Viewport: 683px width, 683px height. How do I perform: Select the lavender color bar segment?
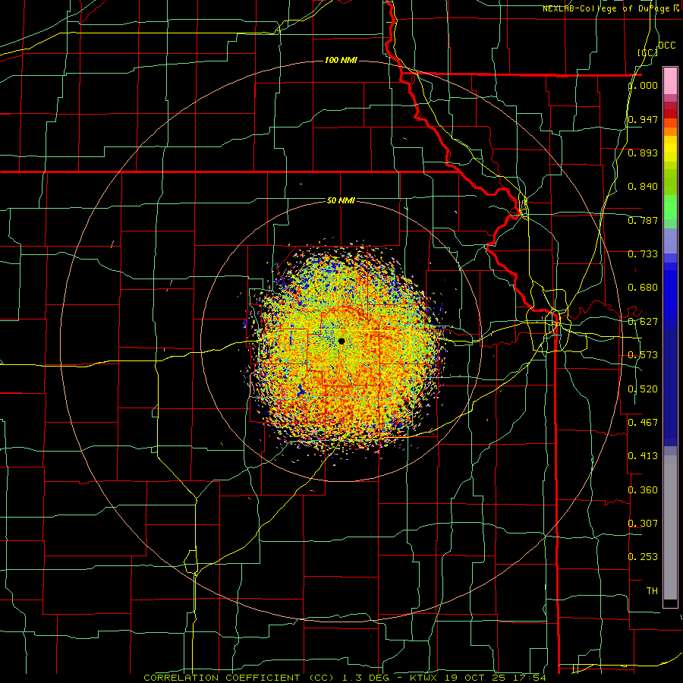pos(670,241)
